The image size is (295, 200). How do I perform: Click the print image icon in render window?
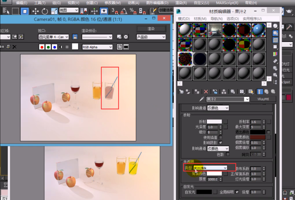coord(8,47)
